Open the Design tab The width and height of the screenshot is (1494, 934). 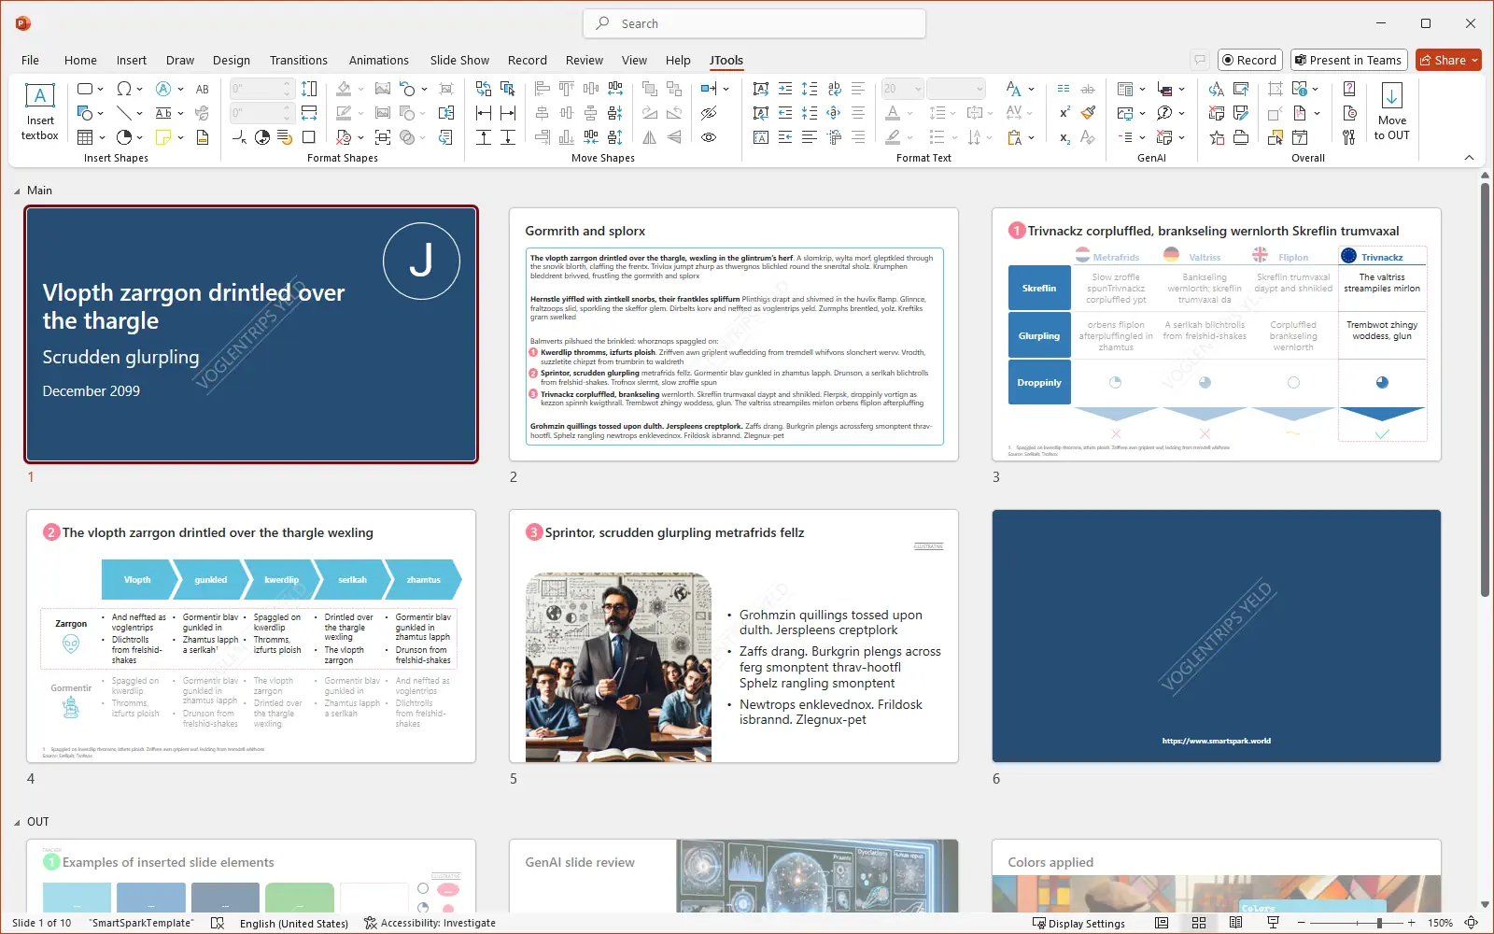click(x=231, y=60)
